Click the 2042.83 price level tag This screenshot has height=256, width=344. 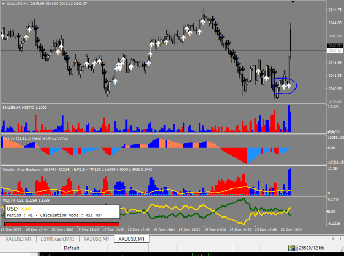point(335,46)
